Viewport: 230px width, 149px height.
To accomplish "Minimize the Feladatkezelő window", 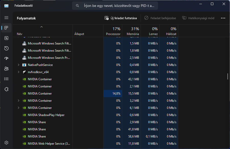I will [201, 4].
